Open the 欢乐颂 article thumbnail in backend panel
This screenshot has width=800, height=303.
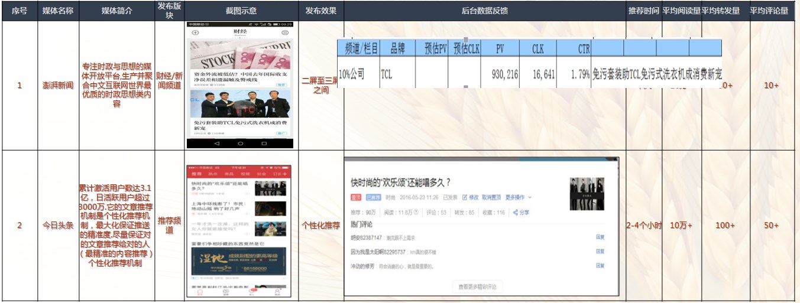[587, 194]
